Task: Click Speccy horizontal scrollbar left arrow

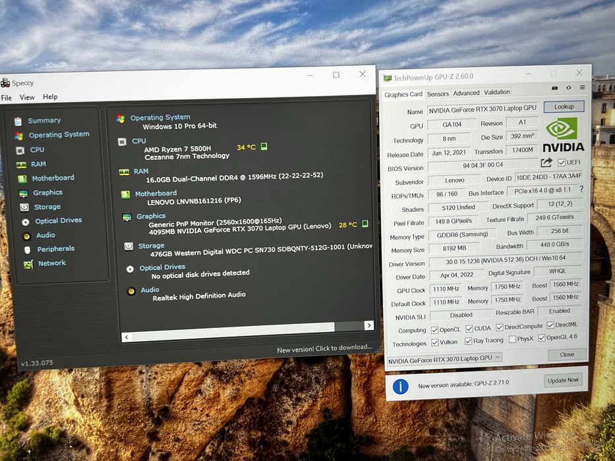Action: pos(127,337)
